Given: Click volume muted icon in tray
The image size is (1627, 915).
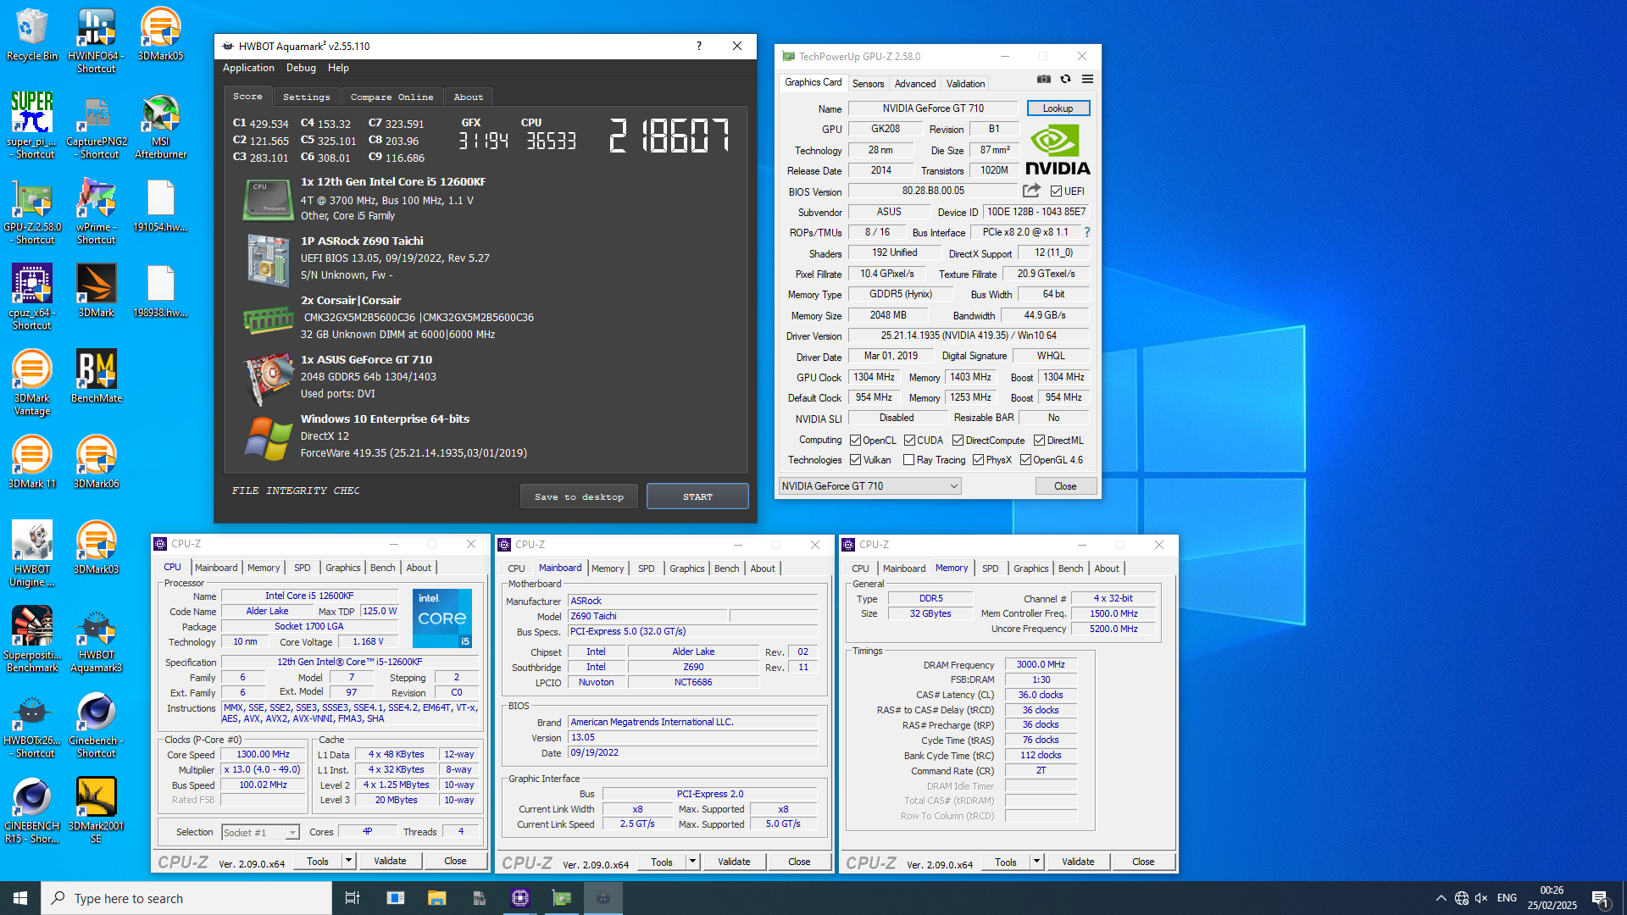Looking at the screenshot, I should [x=1481, y=898].
